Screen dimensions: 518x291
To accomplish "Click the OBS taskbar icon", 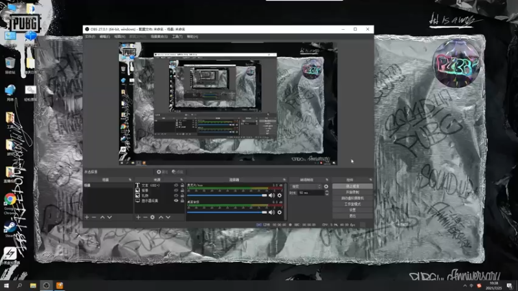I will click(46, 286).
